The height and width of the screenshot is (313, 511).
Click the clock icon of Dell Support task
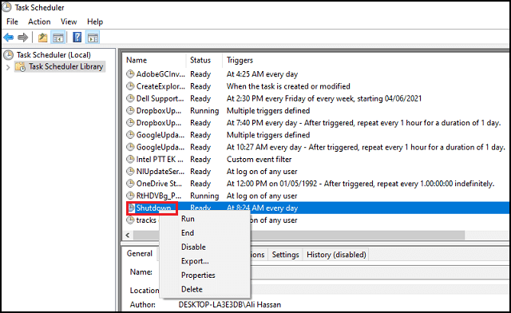coord(130,98)
